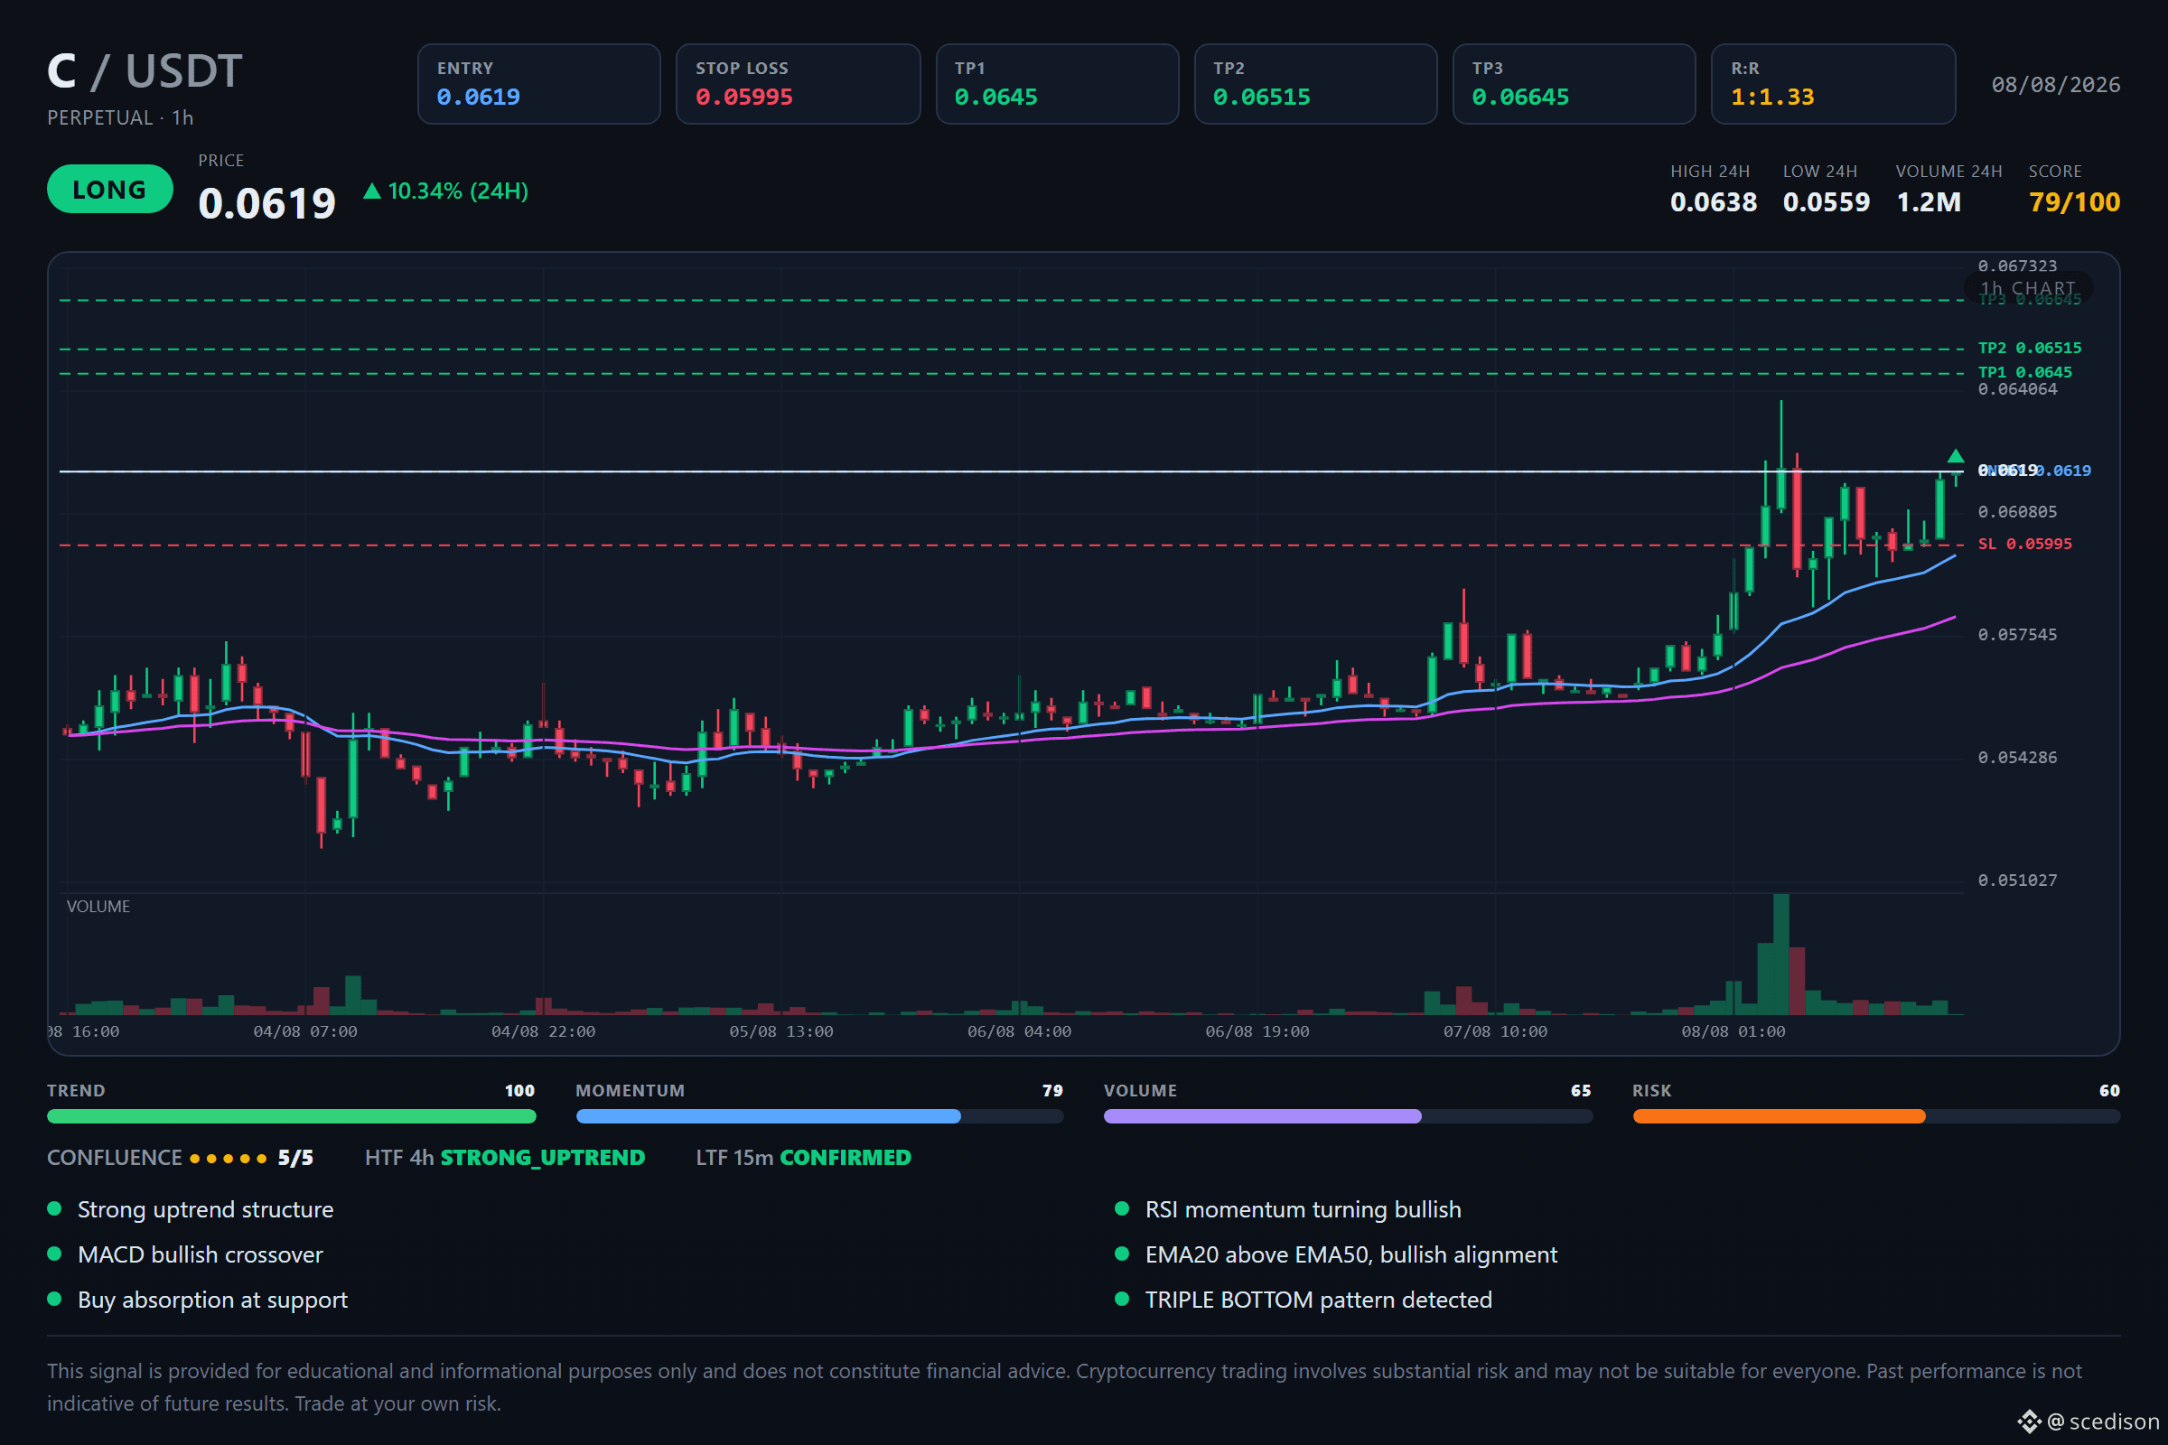Click the LOW 24H value 0.0559
Viewport: 2168px width, 1445px height.
pos(1826,201)
